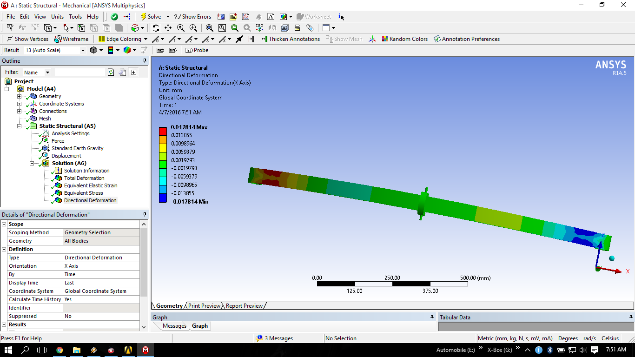Click Show Errors button
Image resolution: width=635 pixels, height=357 pixels.
click(x=192, y=17)
